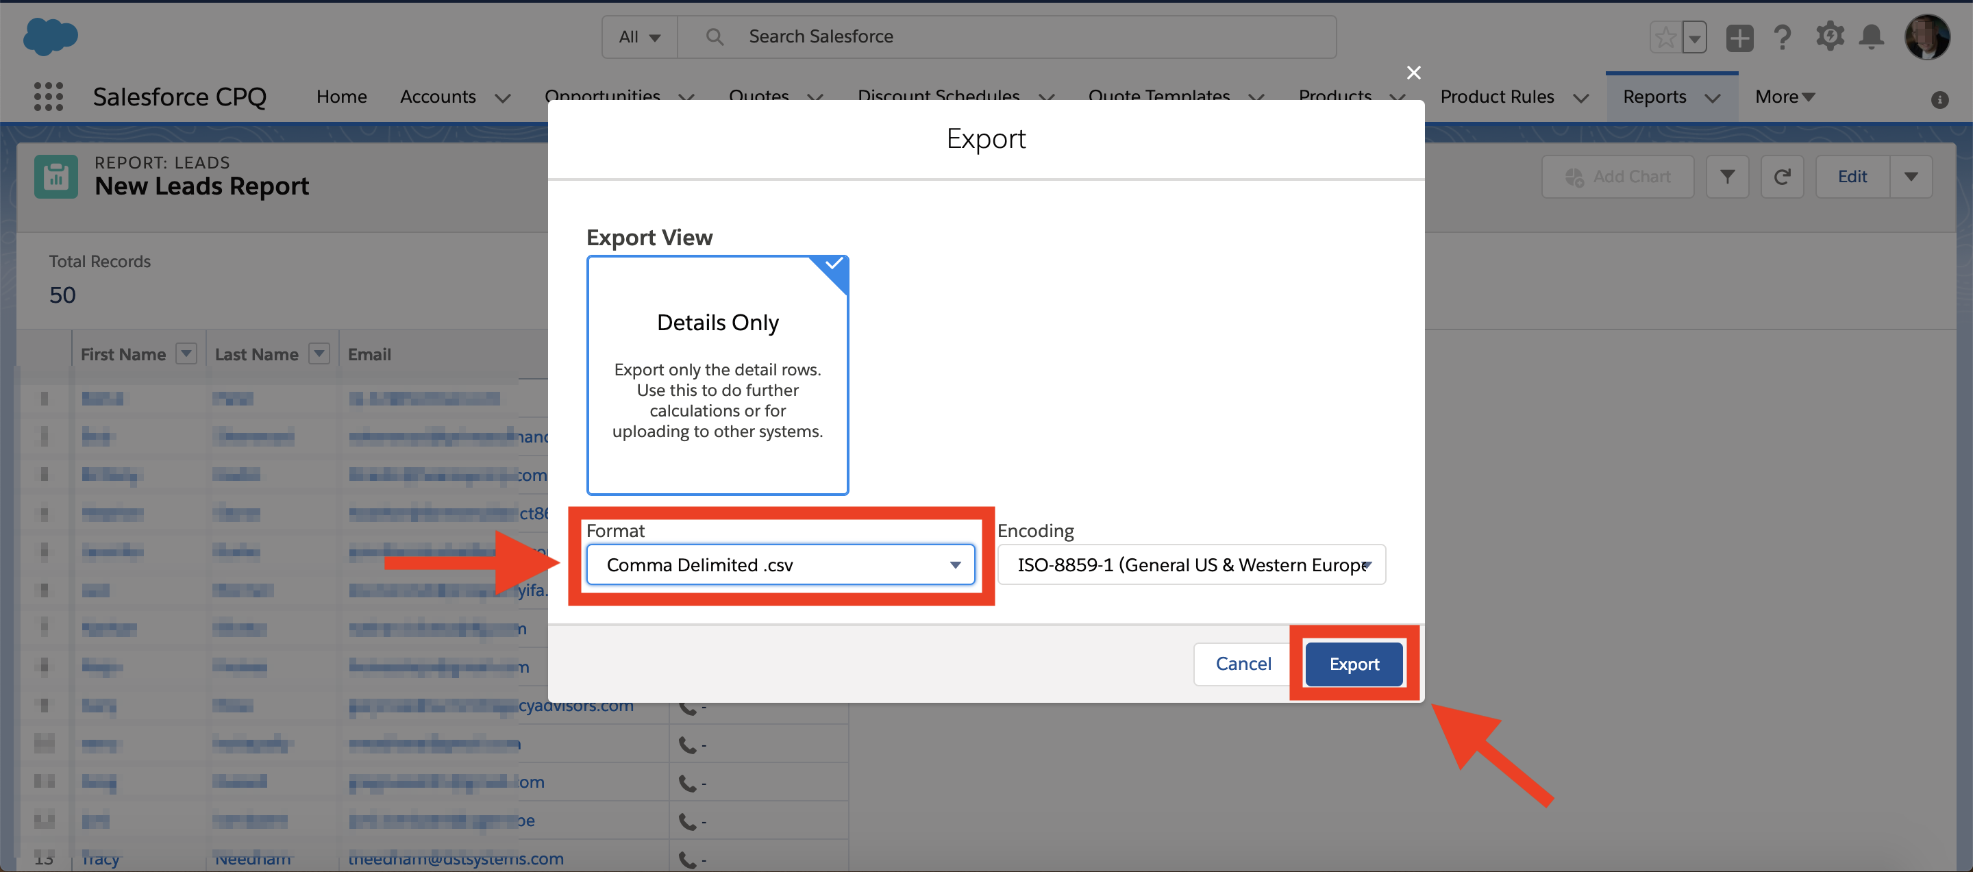Image resolution: width=1973 pixels, height=872 pixels.
Task: Click the Salesforce CPQ app name
Action: click(179, 97)
